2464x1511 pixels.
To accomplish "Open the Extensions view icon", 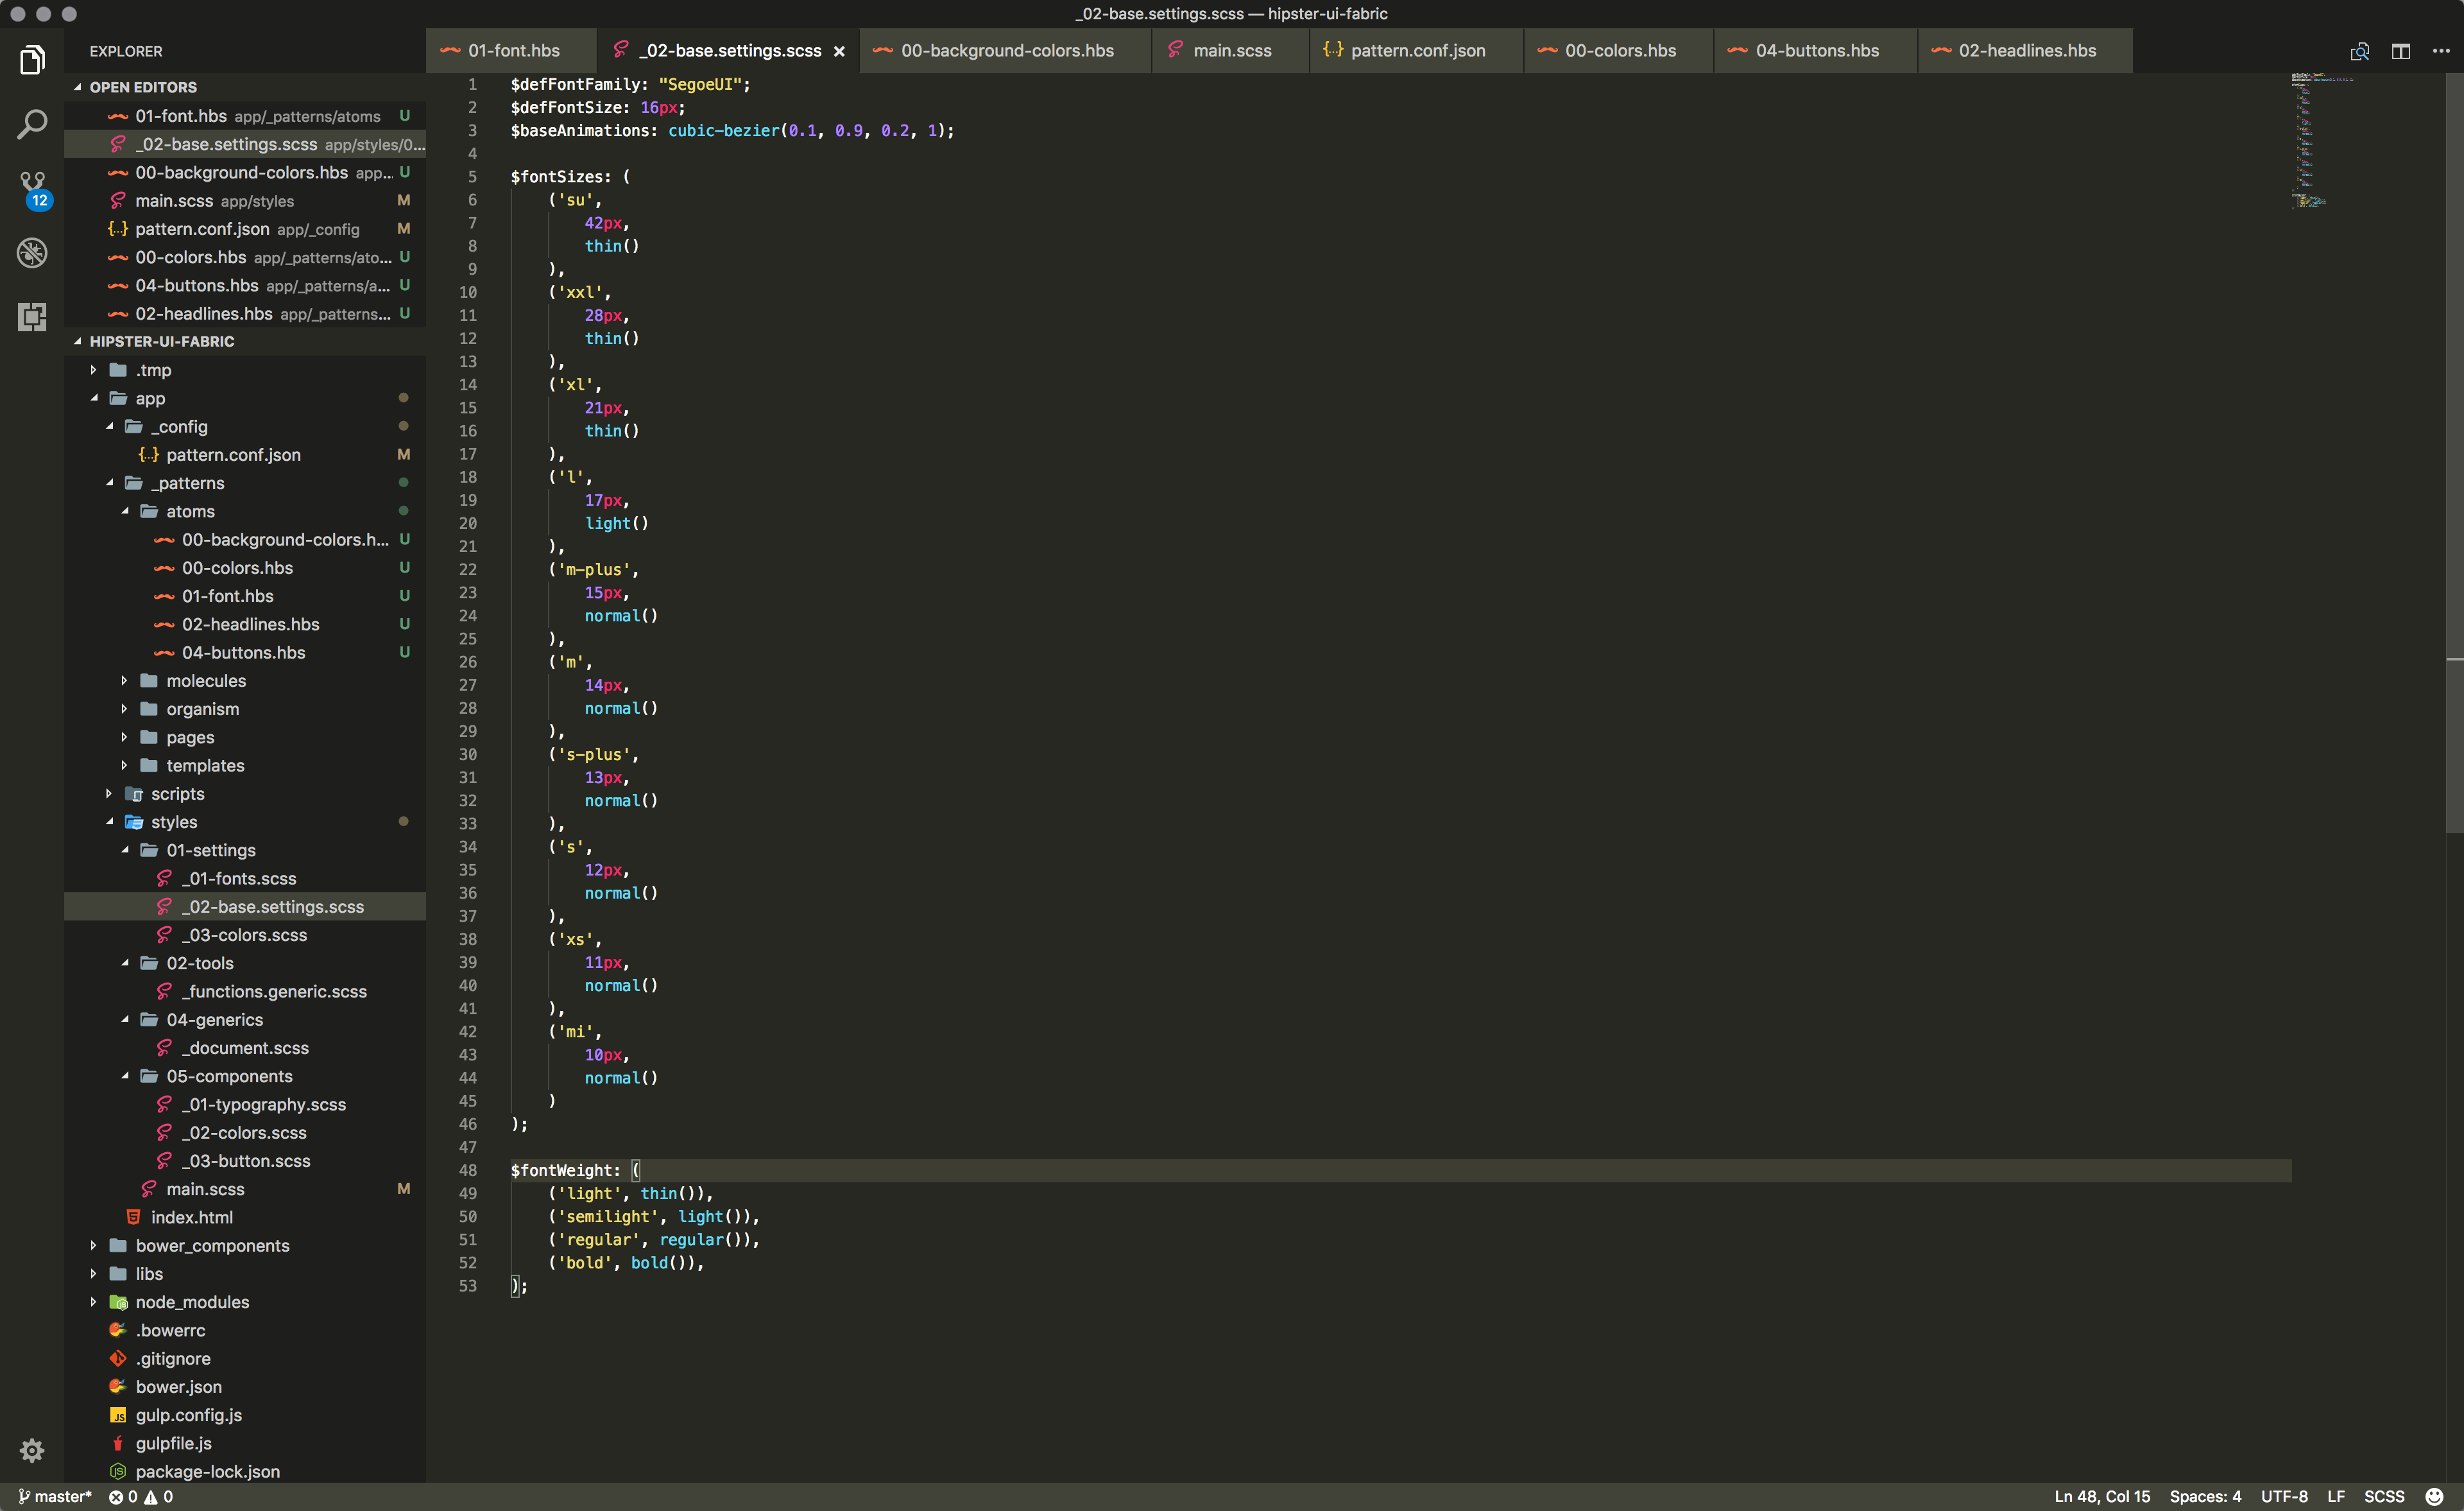I will pyautogui.click(x=32, y=317).
